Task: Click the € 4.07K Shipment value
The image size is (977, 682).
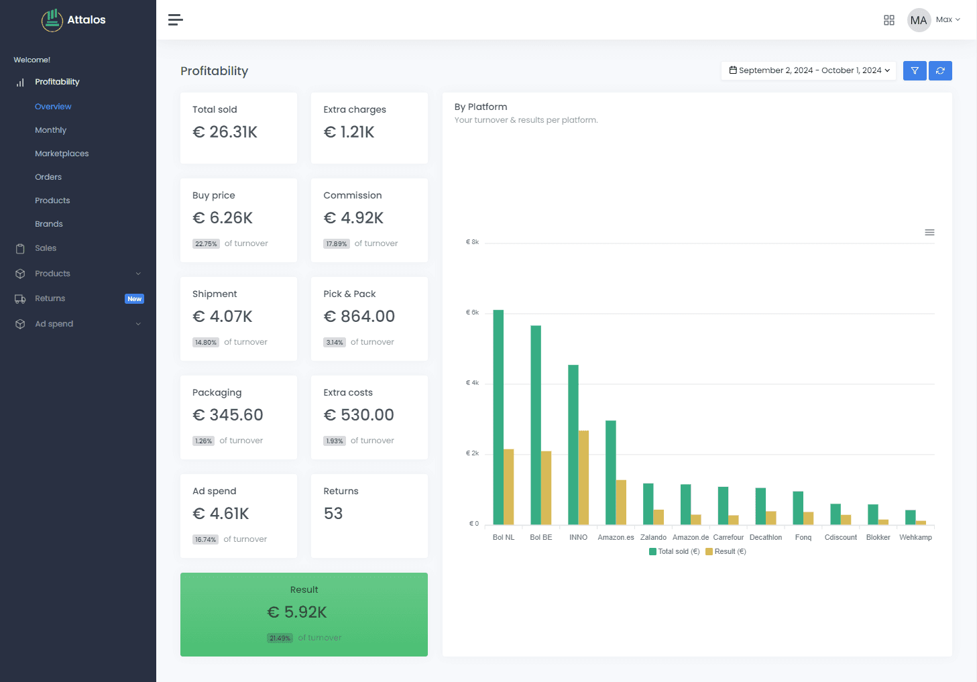Action: click(x=223, y=317)
